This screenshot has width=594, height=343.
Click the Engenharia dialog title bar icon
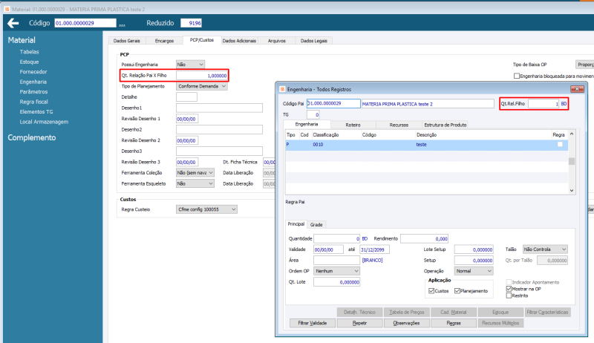pos(282,89)
